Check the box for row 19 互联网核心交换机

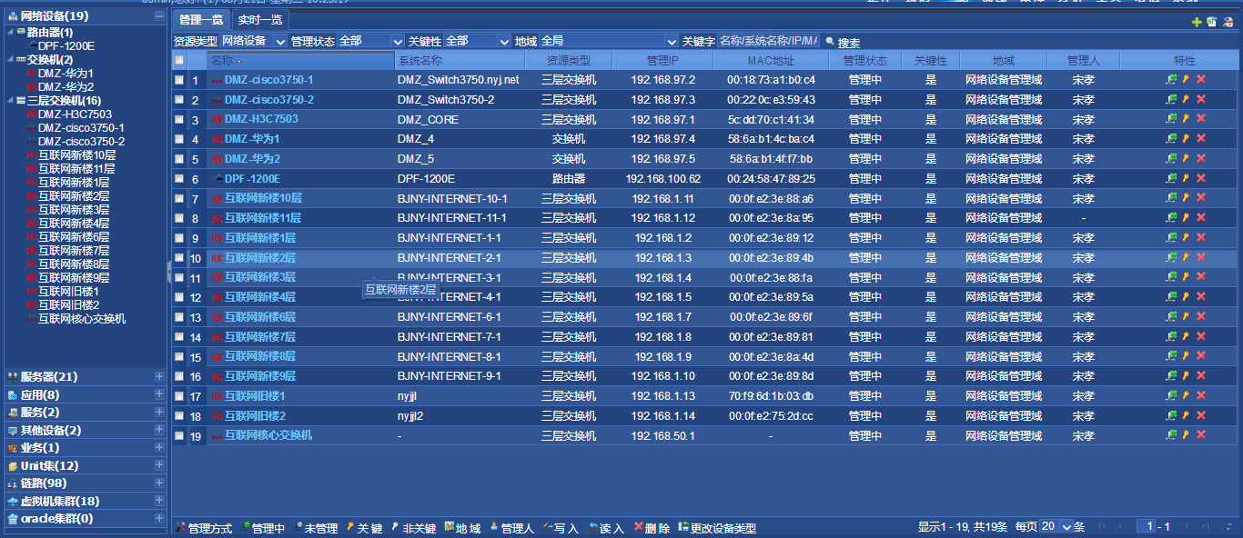click(x=179, y=436)
